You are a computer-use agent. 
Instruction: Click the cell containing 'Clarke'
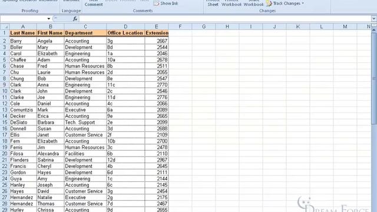point(23,97)
